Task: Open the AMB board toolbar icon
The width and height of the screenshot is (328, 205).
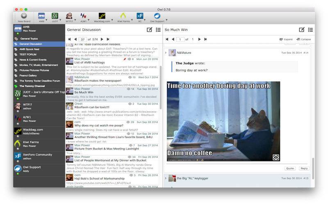Action: tap(41, 16)
